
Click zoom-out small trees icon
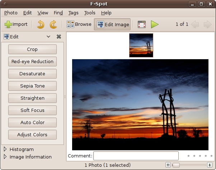(168, 165)
